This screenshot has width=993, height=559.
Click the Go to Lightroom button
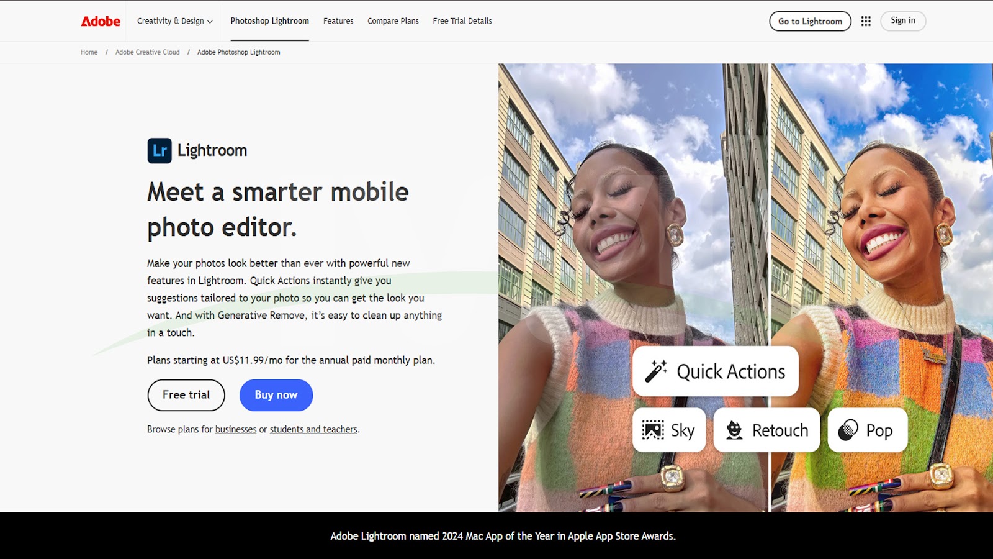tap(810, 21)
